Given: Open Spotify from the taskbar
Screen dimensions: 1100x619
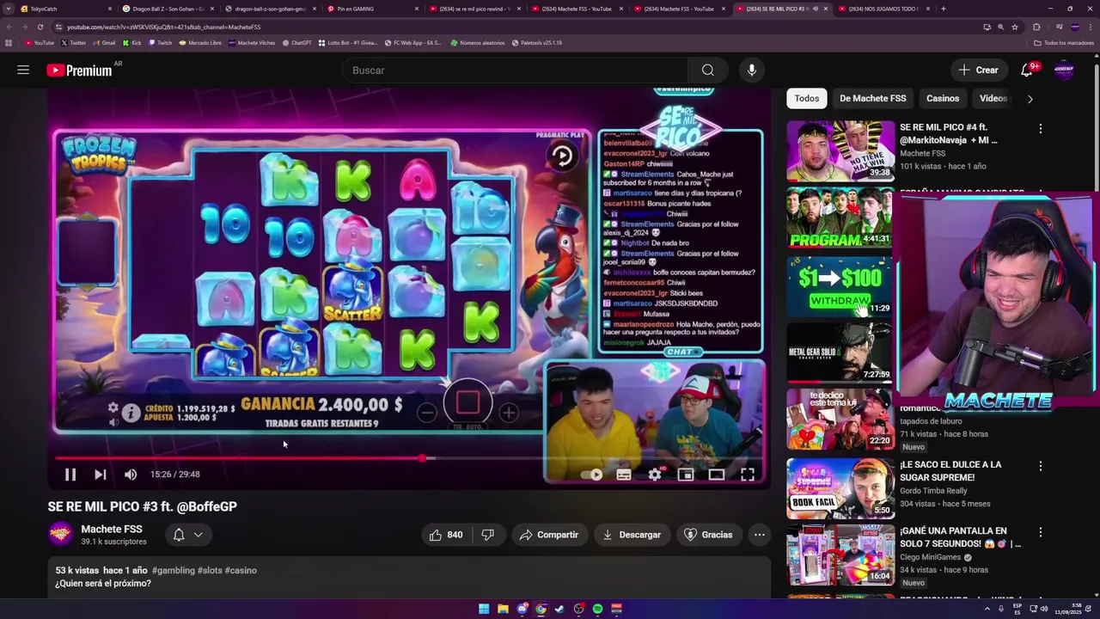Looking at the screenshot, I should [597, 609].
